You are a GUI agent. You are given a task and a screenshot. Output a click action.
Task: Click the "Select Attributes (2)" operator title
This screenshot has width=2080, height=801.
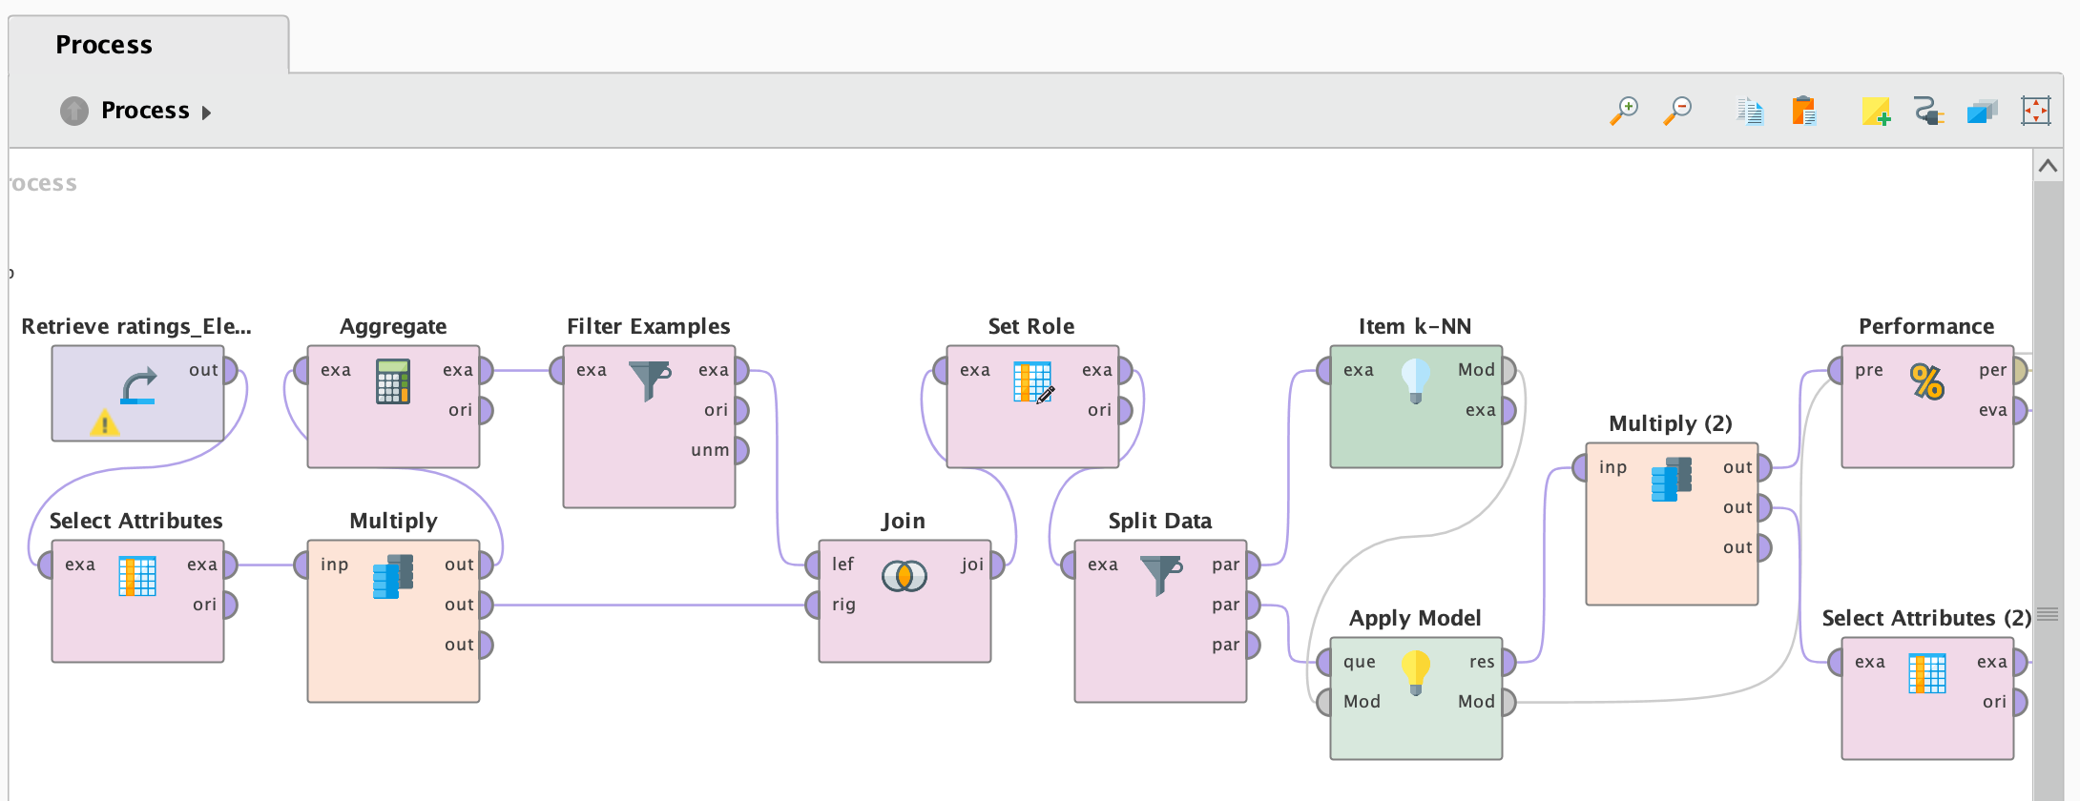coord(1926,618)
